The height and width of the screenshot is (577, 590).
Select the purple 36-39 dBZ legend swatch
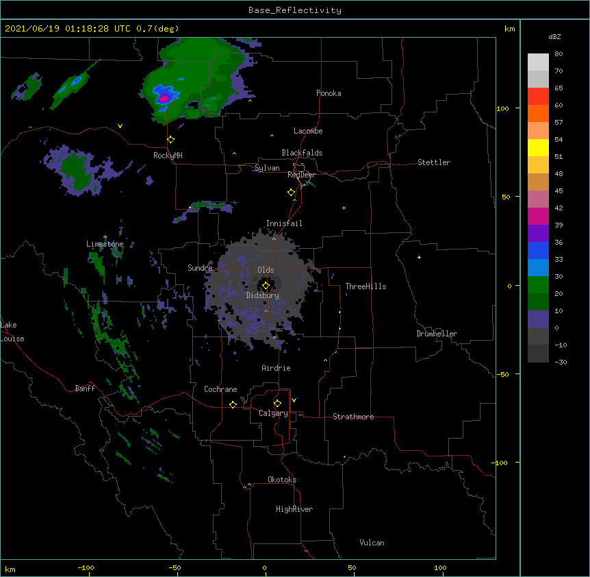pos(538,234)
